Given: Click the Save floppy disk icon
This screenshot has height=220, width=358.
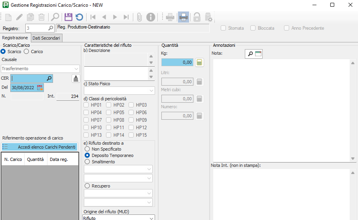Looking at the screenshot, I should (68, 17).
